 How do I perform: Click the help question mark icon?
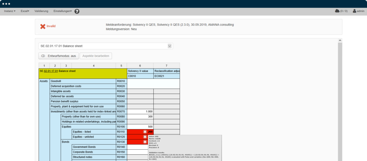tap(77, 11)
